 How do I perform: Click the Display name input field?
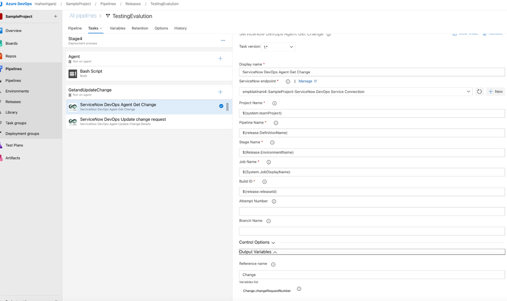[x=372, y=72]
